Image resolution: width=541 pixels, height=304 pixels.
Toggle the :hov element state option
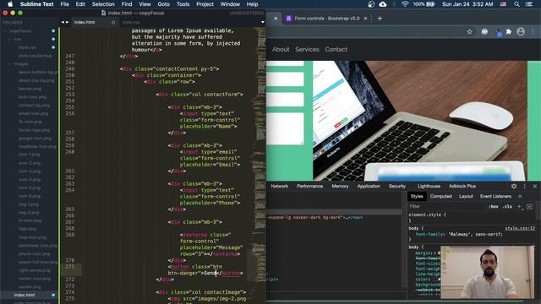coord(494,207)
